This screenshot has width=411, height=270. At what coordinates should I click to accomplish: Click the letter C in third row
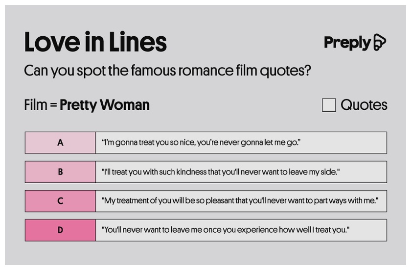[x=60, y=201]
